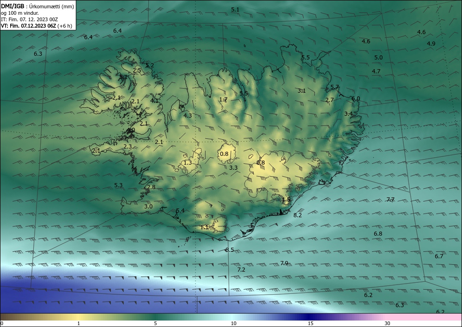This screenshot has width=462, height=327.
Task: Select the "VT: Fim. 07.12.2023 06Z (+6 h)" line
Action: 36,26
